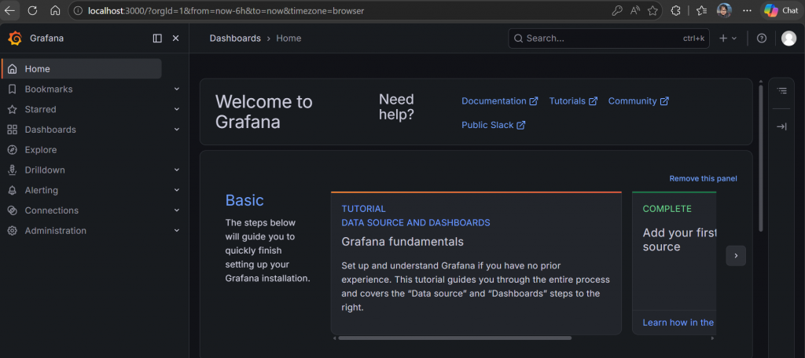Undock the sidebar menu with dock icon

click(x=157, y=38)
